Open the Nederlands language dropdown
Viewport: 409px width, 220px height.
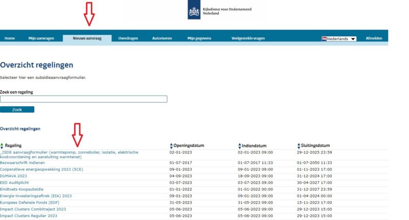coord(339,38)
